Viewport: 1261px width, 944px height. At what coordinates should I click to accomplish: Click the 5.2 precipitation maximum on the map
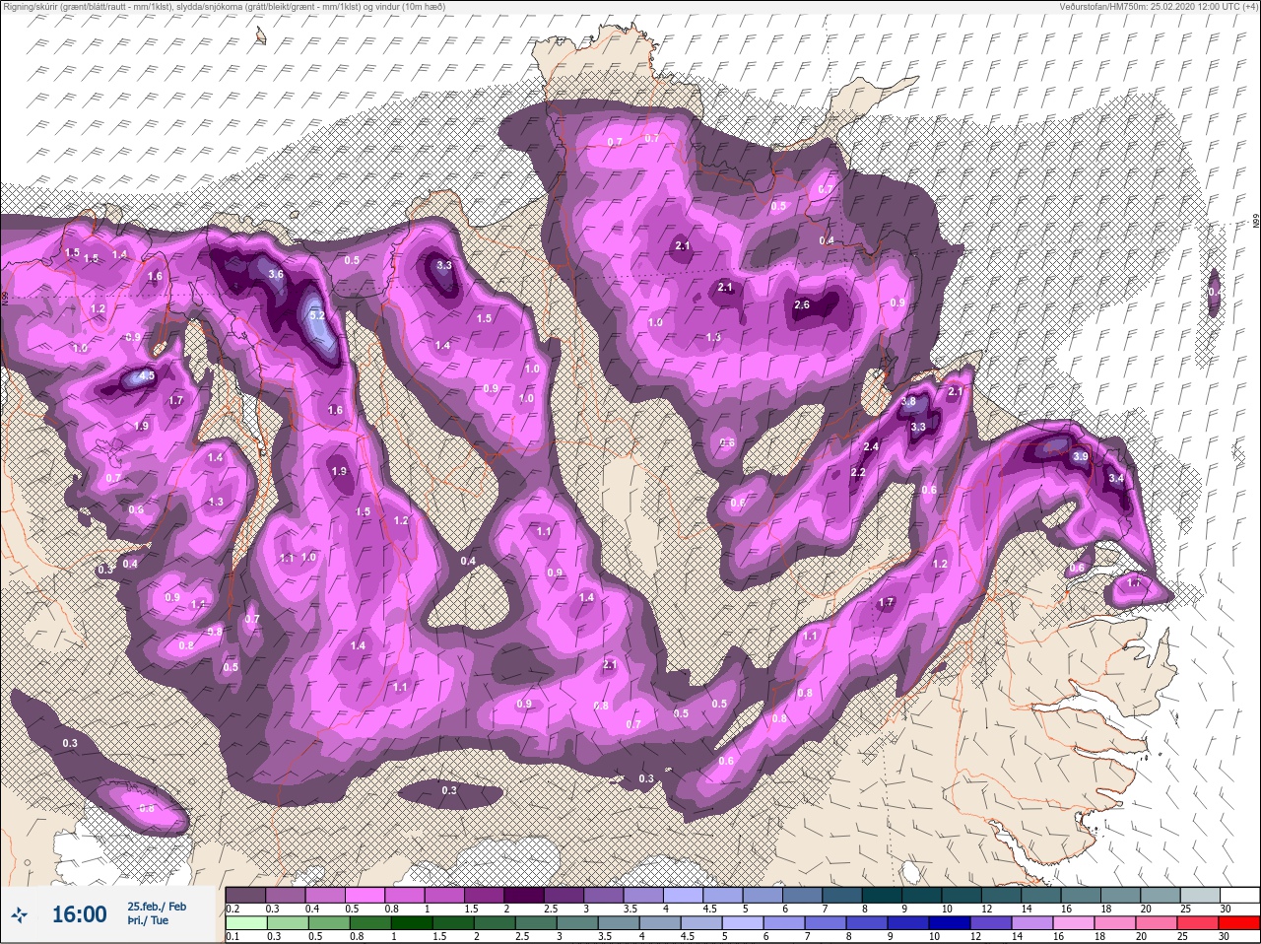point(317,315)
